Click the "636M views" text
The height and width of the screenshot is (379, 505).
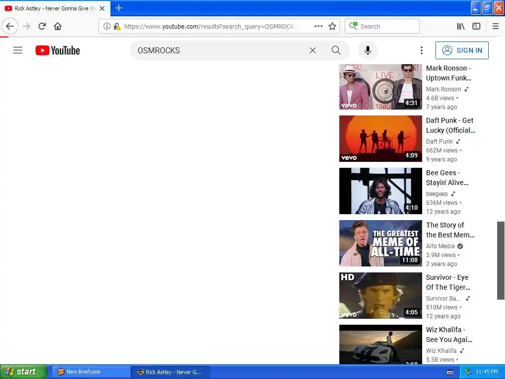[442, 203]
